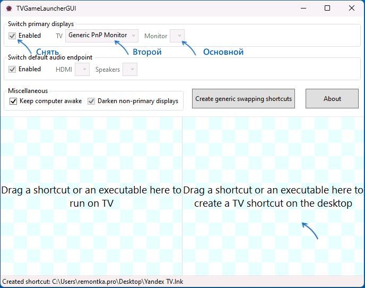This screenshot has height=288, width=365.
Task: Expand the Monitor dropdown
Action: (x=178, y=36)
